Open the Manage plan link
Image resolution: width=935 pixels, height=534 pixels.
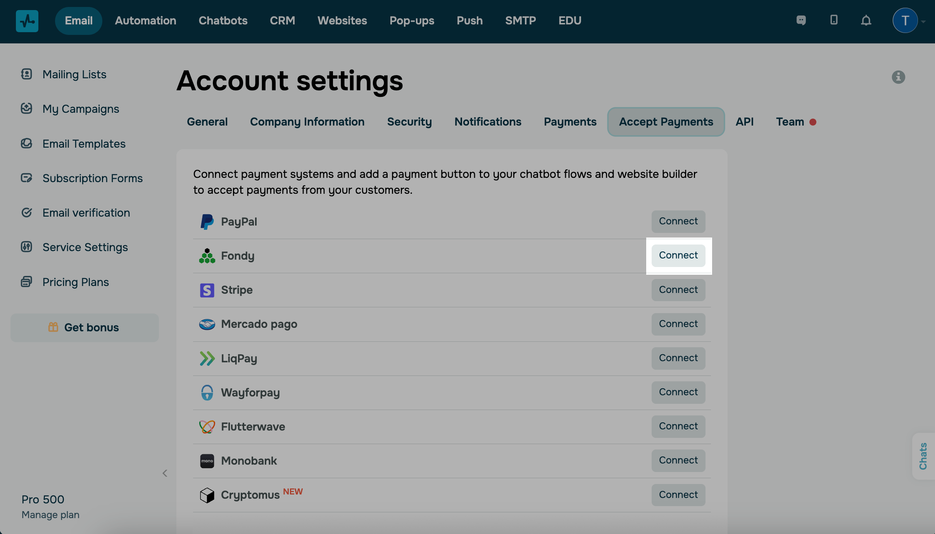point(50,515)
